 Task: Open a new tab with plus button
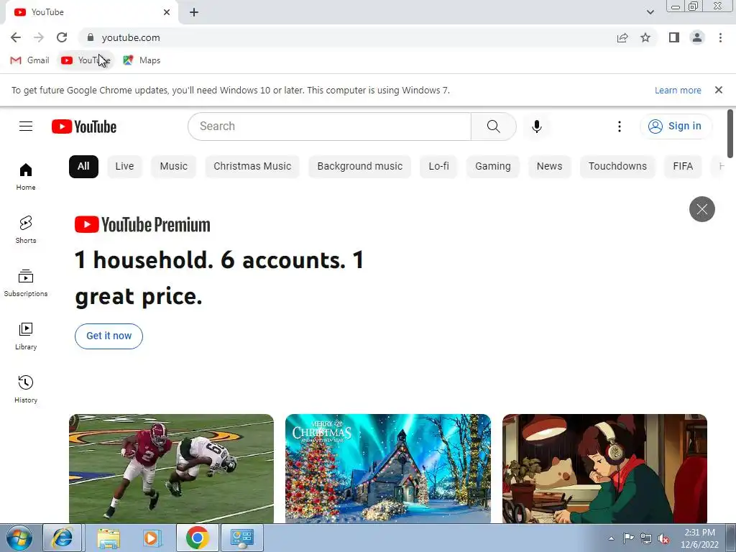(x=194, y=12)
